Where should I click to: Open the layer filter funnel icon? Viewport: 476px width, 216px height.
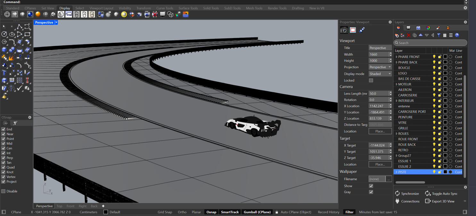click(x=439, y=36)
